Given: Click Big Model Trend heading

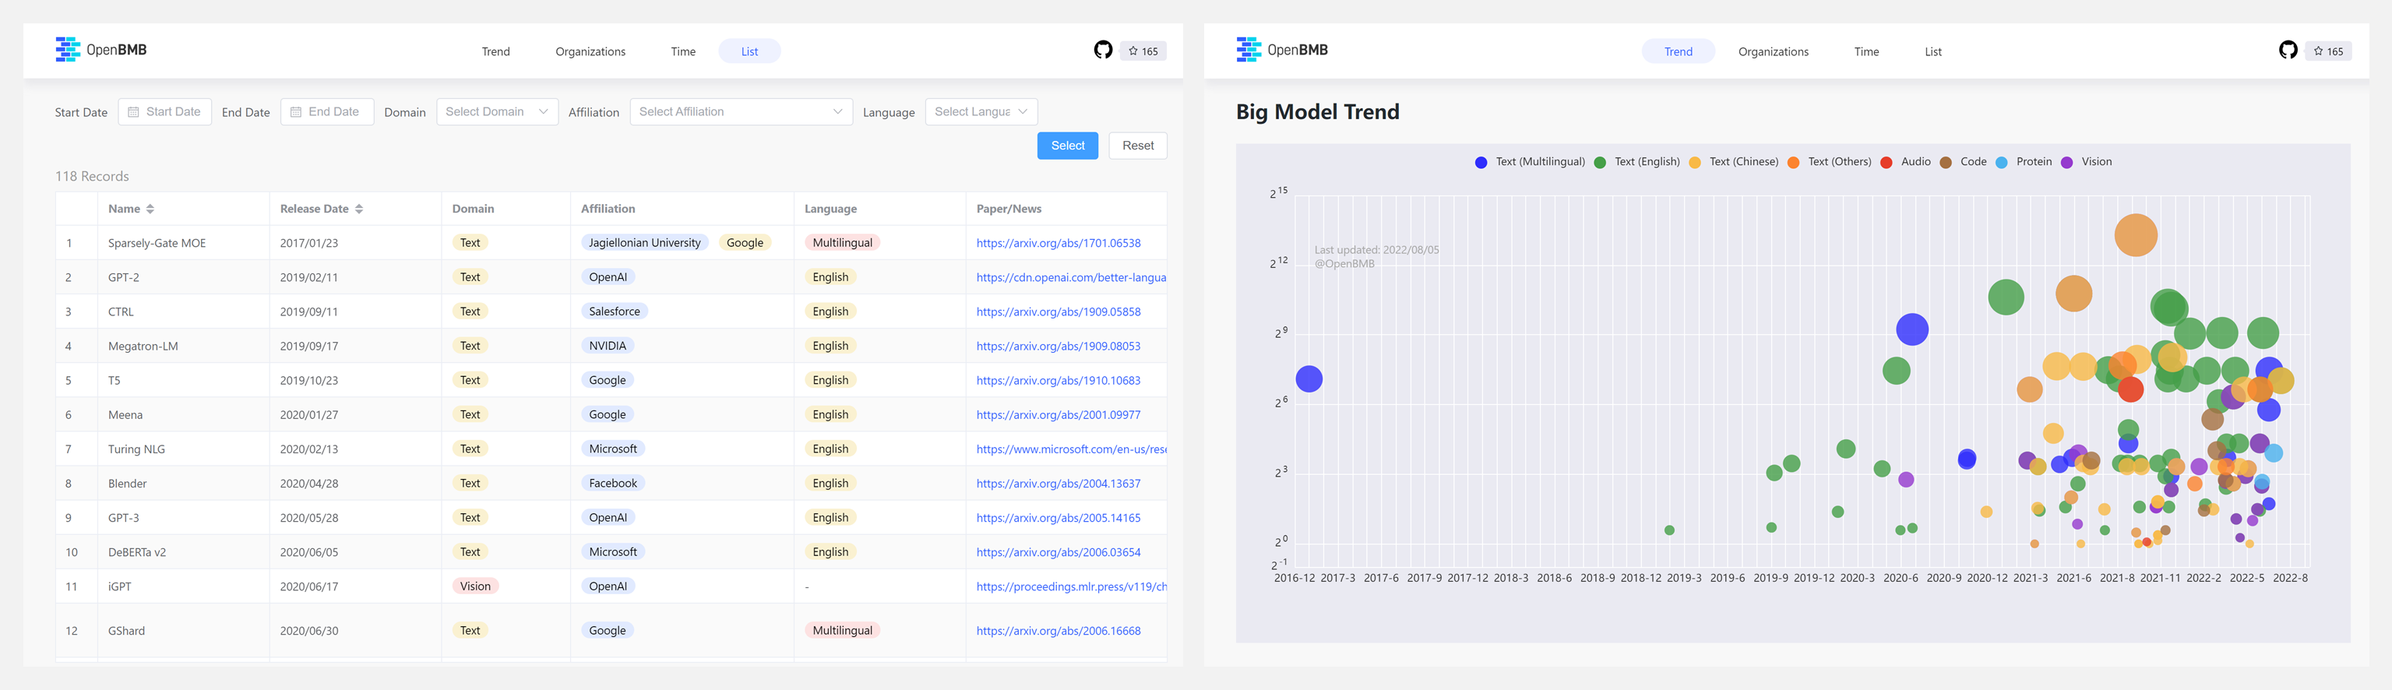Looking at the screenshot, I should [x=1318, y=112].
